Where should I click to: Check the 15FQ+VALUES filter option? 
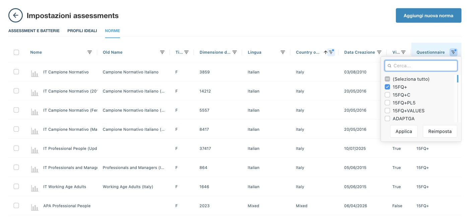pyautogui.click(x=387, y=111)
